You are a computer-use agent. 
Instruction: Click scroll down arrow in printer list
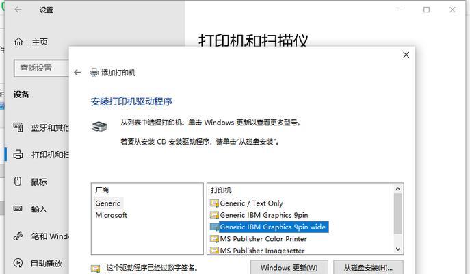[x=398, y=249]
